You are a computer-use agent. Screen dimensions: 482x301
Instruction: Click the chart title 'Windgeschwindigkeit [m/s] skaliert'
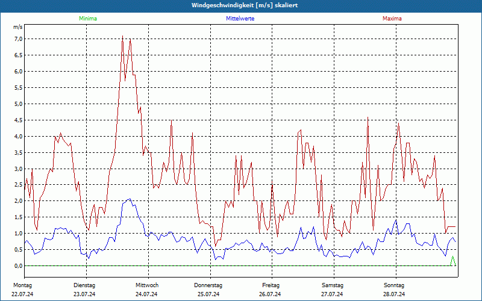245,5
